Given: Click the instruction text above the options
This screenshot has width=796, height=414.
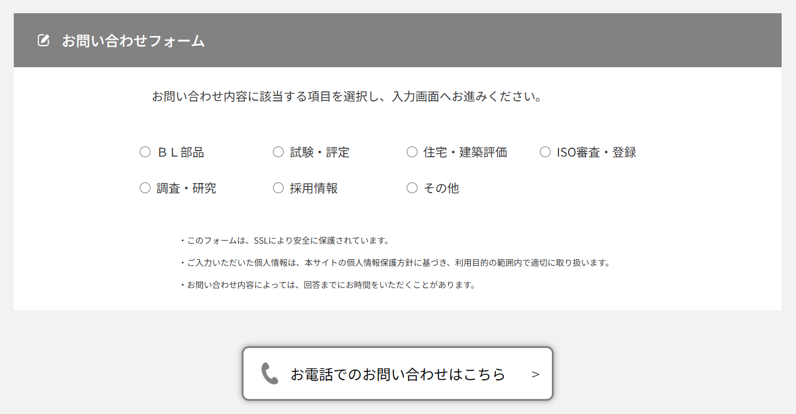Looking at the screenshot, I should [347, 97].
